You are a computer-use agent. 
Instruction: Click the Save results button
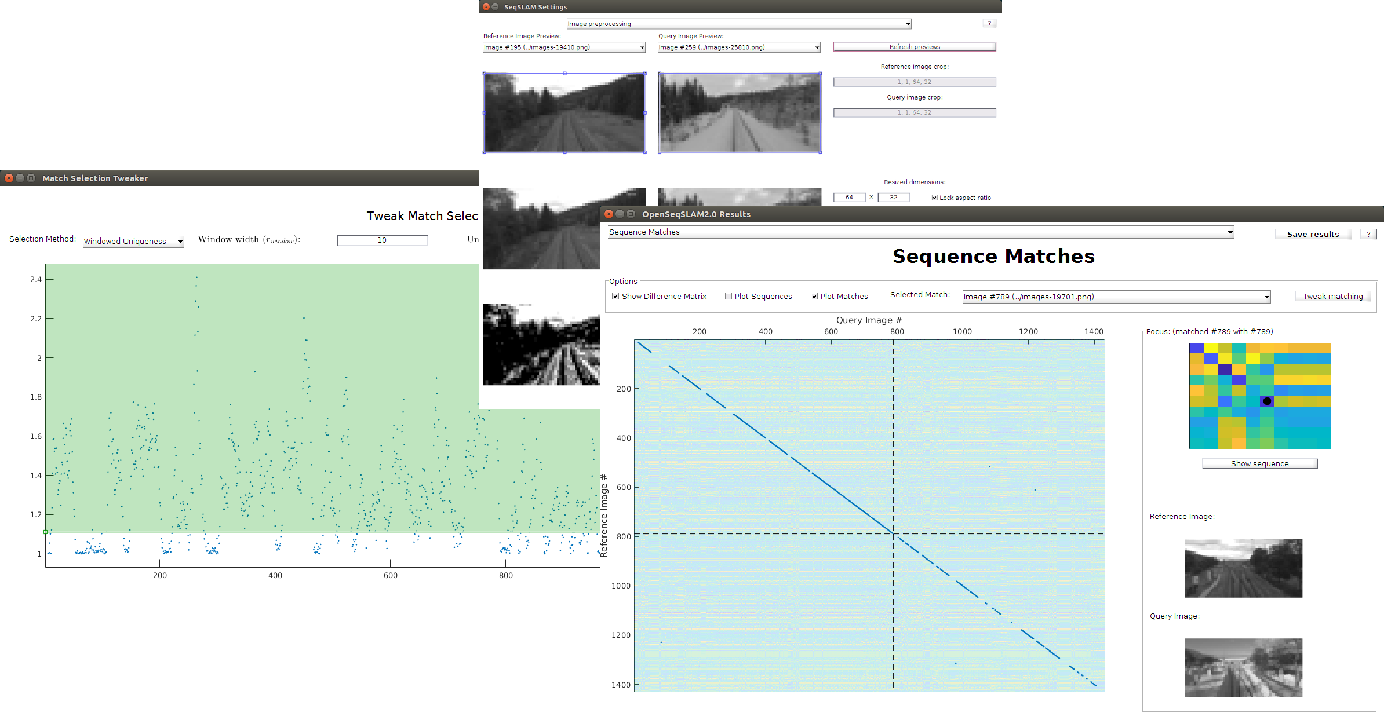[1313, 234]
